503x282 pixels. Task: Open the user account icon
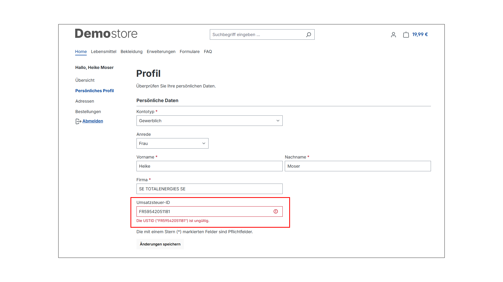pos(393,35)
